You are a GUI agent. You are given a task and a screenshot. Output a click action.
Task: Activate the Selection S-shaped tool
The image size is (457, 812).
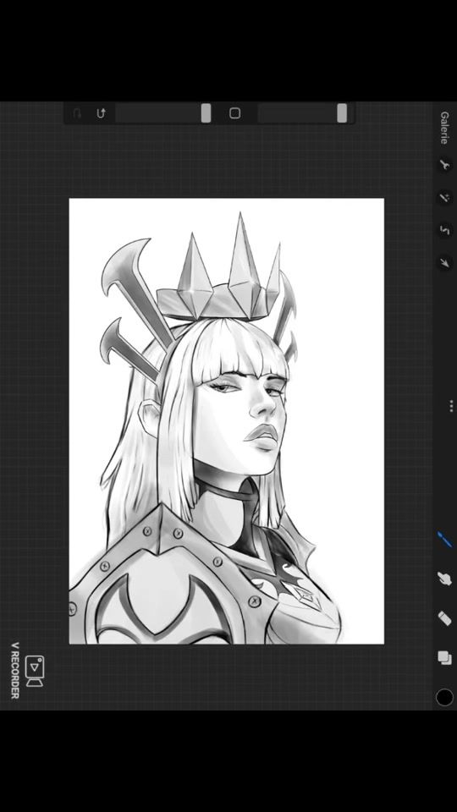click(444, 230)
